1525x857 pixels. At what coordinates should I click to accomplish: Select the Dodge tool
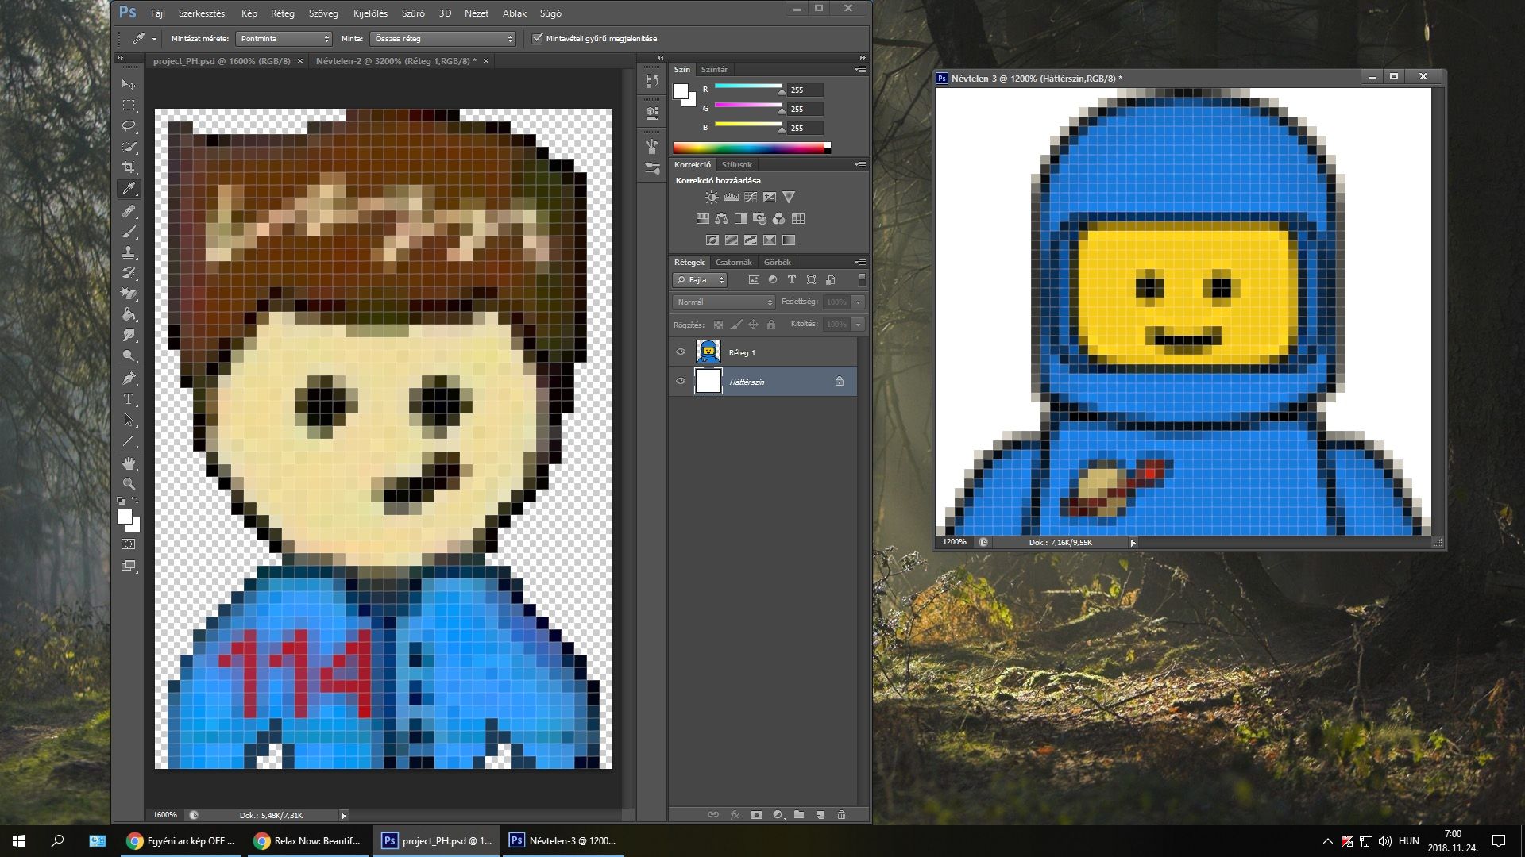129,356
